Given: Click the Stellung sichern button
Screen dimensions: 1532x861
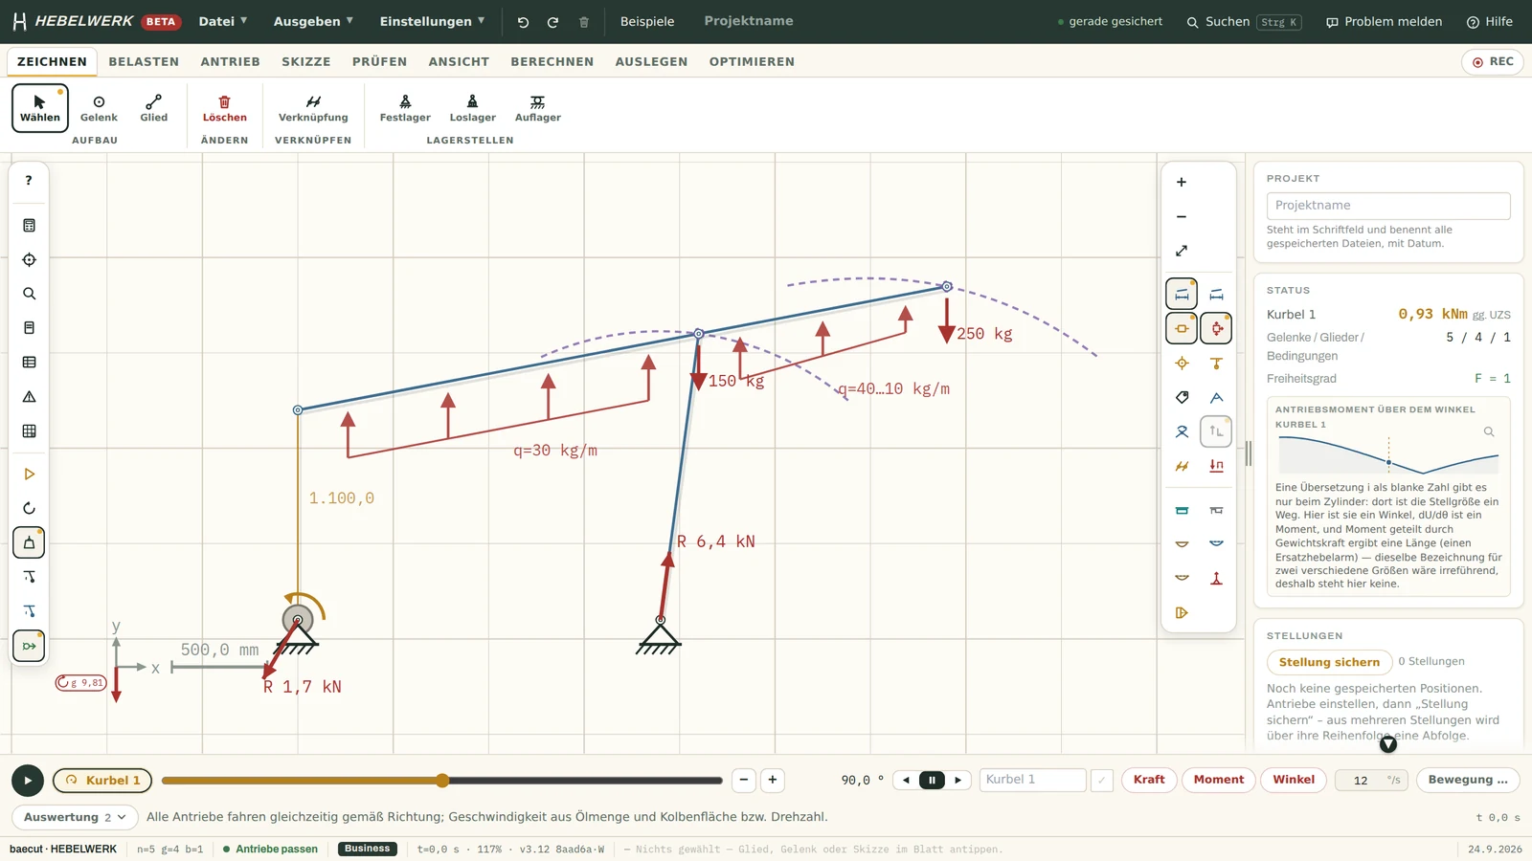Looking at the screenshot, I should tap(1329, 662).
